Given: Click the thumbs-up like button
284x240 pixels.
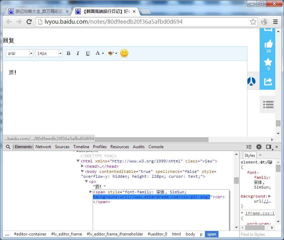Looking at the screenshot, I should [268, 44].
